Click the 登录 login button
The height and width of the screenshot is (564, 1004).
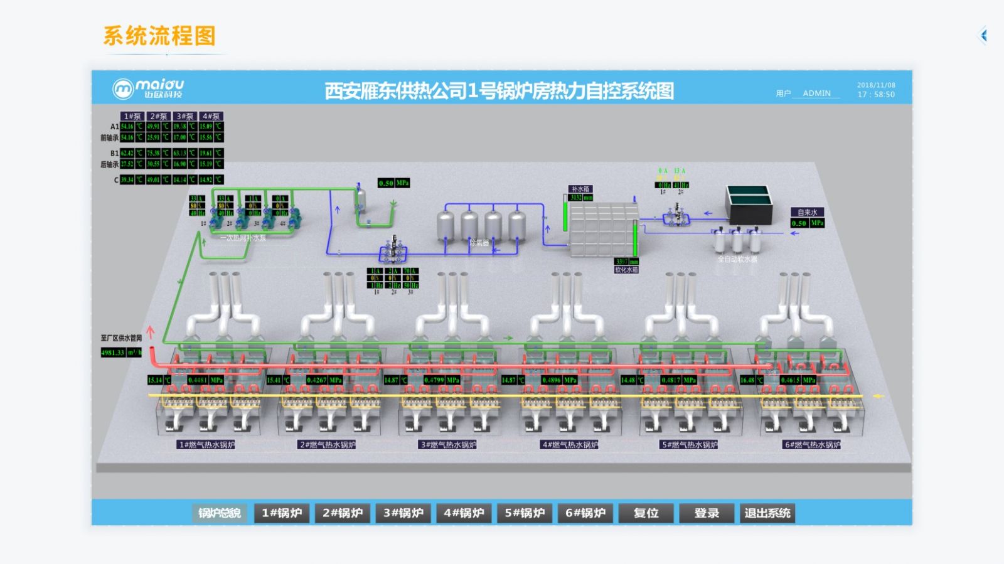(x=707, y=513)
